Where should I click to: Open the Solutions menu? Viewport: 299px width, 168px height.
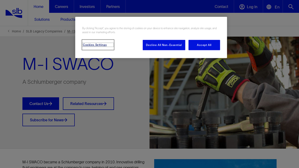[x=42, y=19]
